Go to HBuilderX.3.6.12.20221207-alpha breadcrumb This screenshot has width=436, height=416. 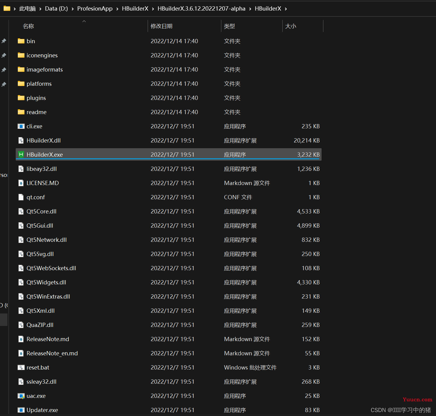pos(201,9)
